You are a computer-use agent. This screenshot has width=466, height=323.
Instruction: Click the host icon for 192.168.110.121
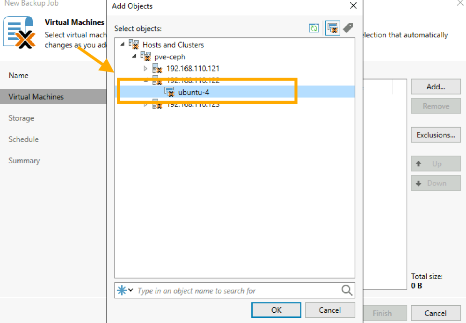coord(157,69)
